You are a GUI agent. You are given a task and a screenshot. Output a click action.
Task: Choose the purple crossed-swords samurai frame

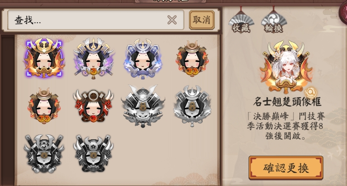94,59
